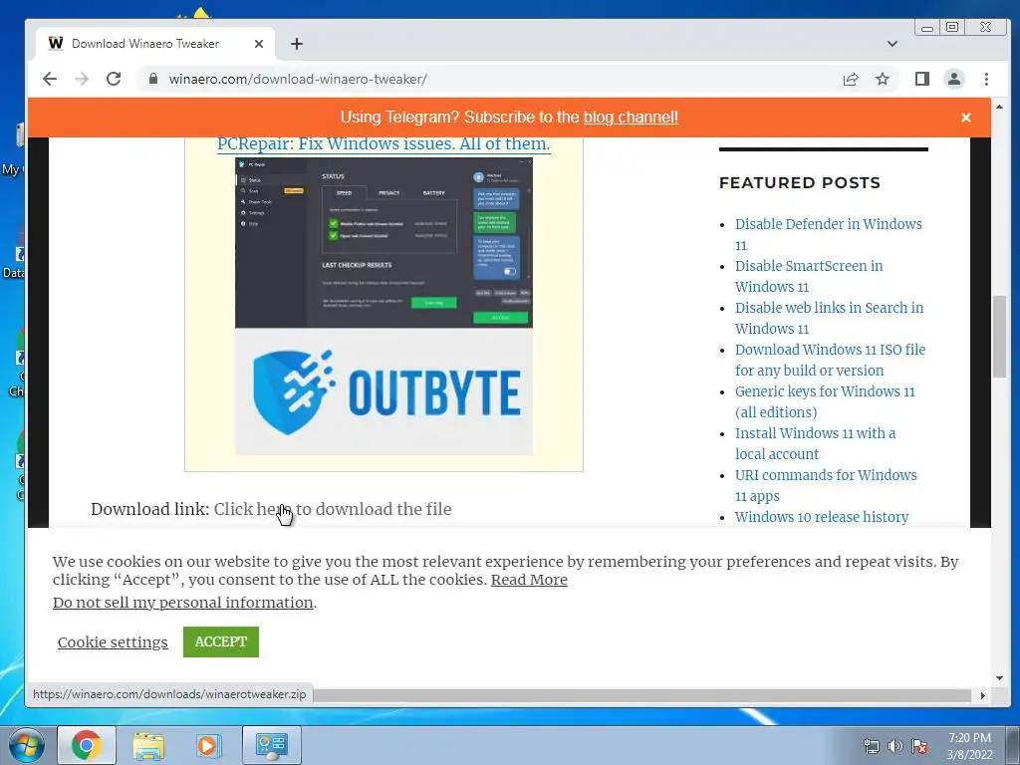Screen dimensions: 1020x765
Task: Open the Windows Start orb
Action: coord(27,745)
